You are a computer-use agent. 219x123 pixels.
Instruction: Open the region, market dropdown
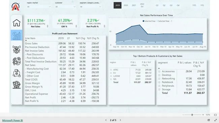pyautogui.click(x=39, y=7)
